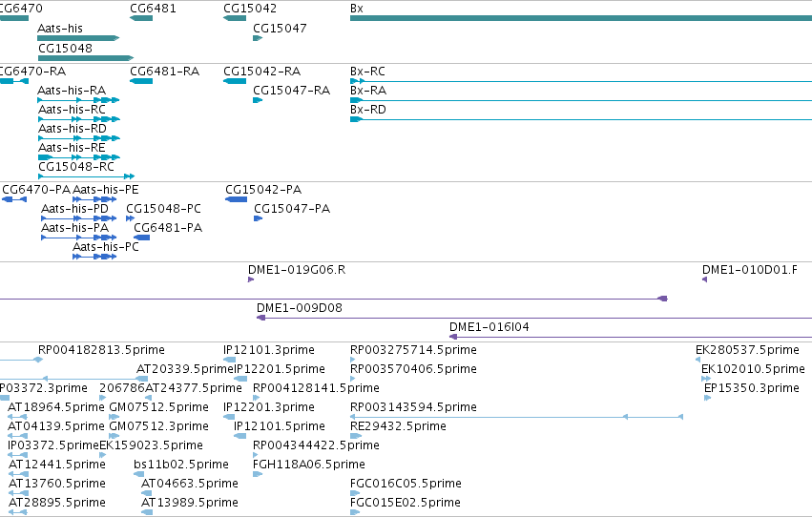Click the Aats-his gene feature
The height and width of the screenshot is (517, 812).
pos(78,38)
